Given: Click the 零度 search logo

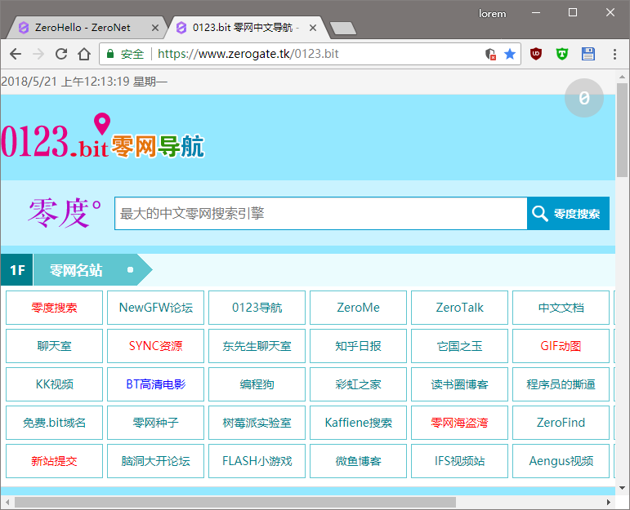Looking at the screenshot, I should click(x=65, y=214).
